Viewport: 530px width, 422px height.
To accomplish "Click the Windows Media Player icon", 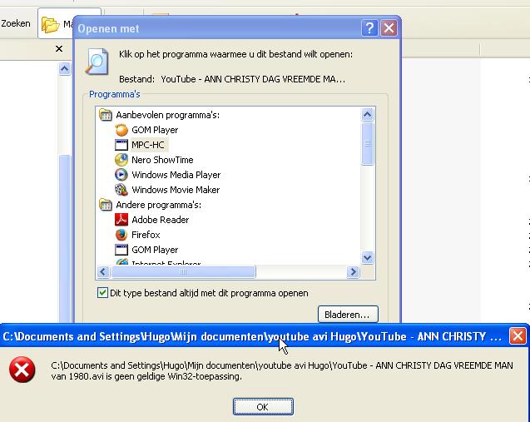I will point(121,175).
